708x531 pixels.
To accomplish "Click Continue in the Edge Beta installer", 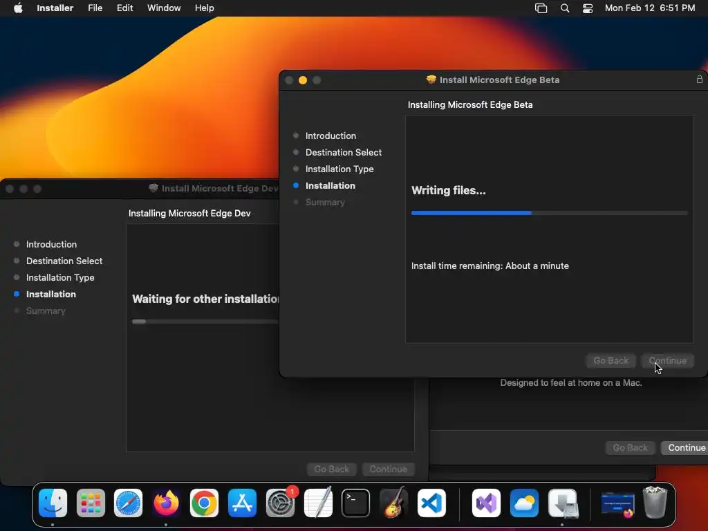I will [668, 361].
